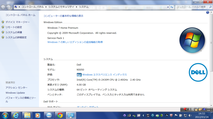Open システムの保護 link
Image resolution: width=213 pixels, height=119 pixels.
14,32
